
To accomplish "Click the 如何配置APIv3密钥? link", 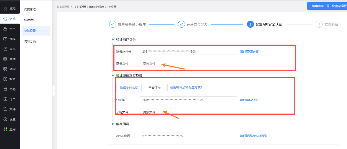I will click(x=253, y=136).
